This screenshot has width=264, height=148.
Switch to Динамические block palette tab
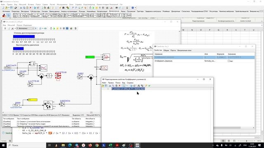(114, 11)
